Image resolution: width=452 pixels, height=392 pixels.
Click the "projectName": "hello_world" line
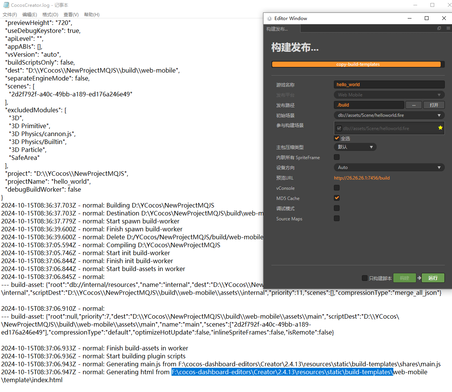point(48,181)
